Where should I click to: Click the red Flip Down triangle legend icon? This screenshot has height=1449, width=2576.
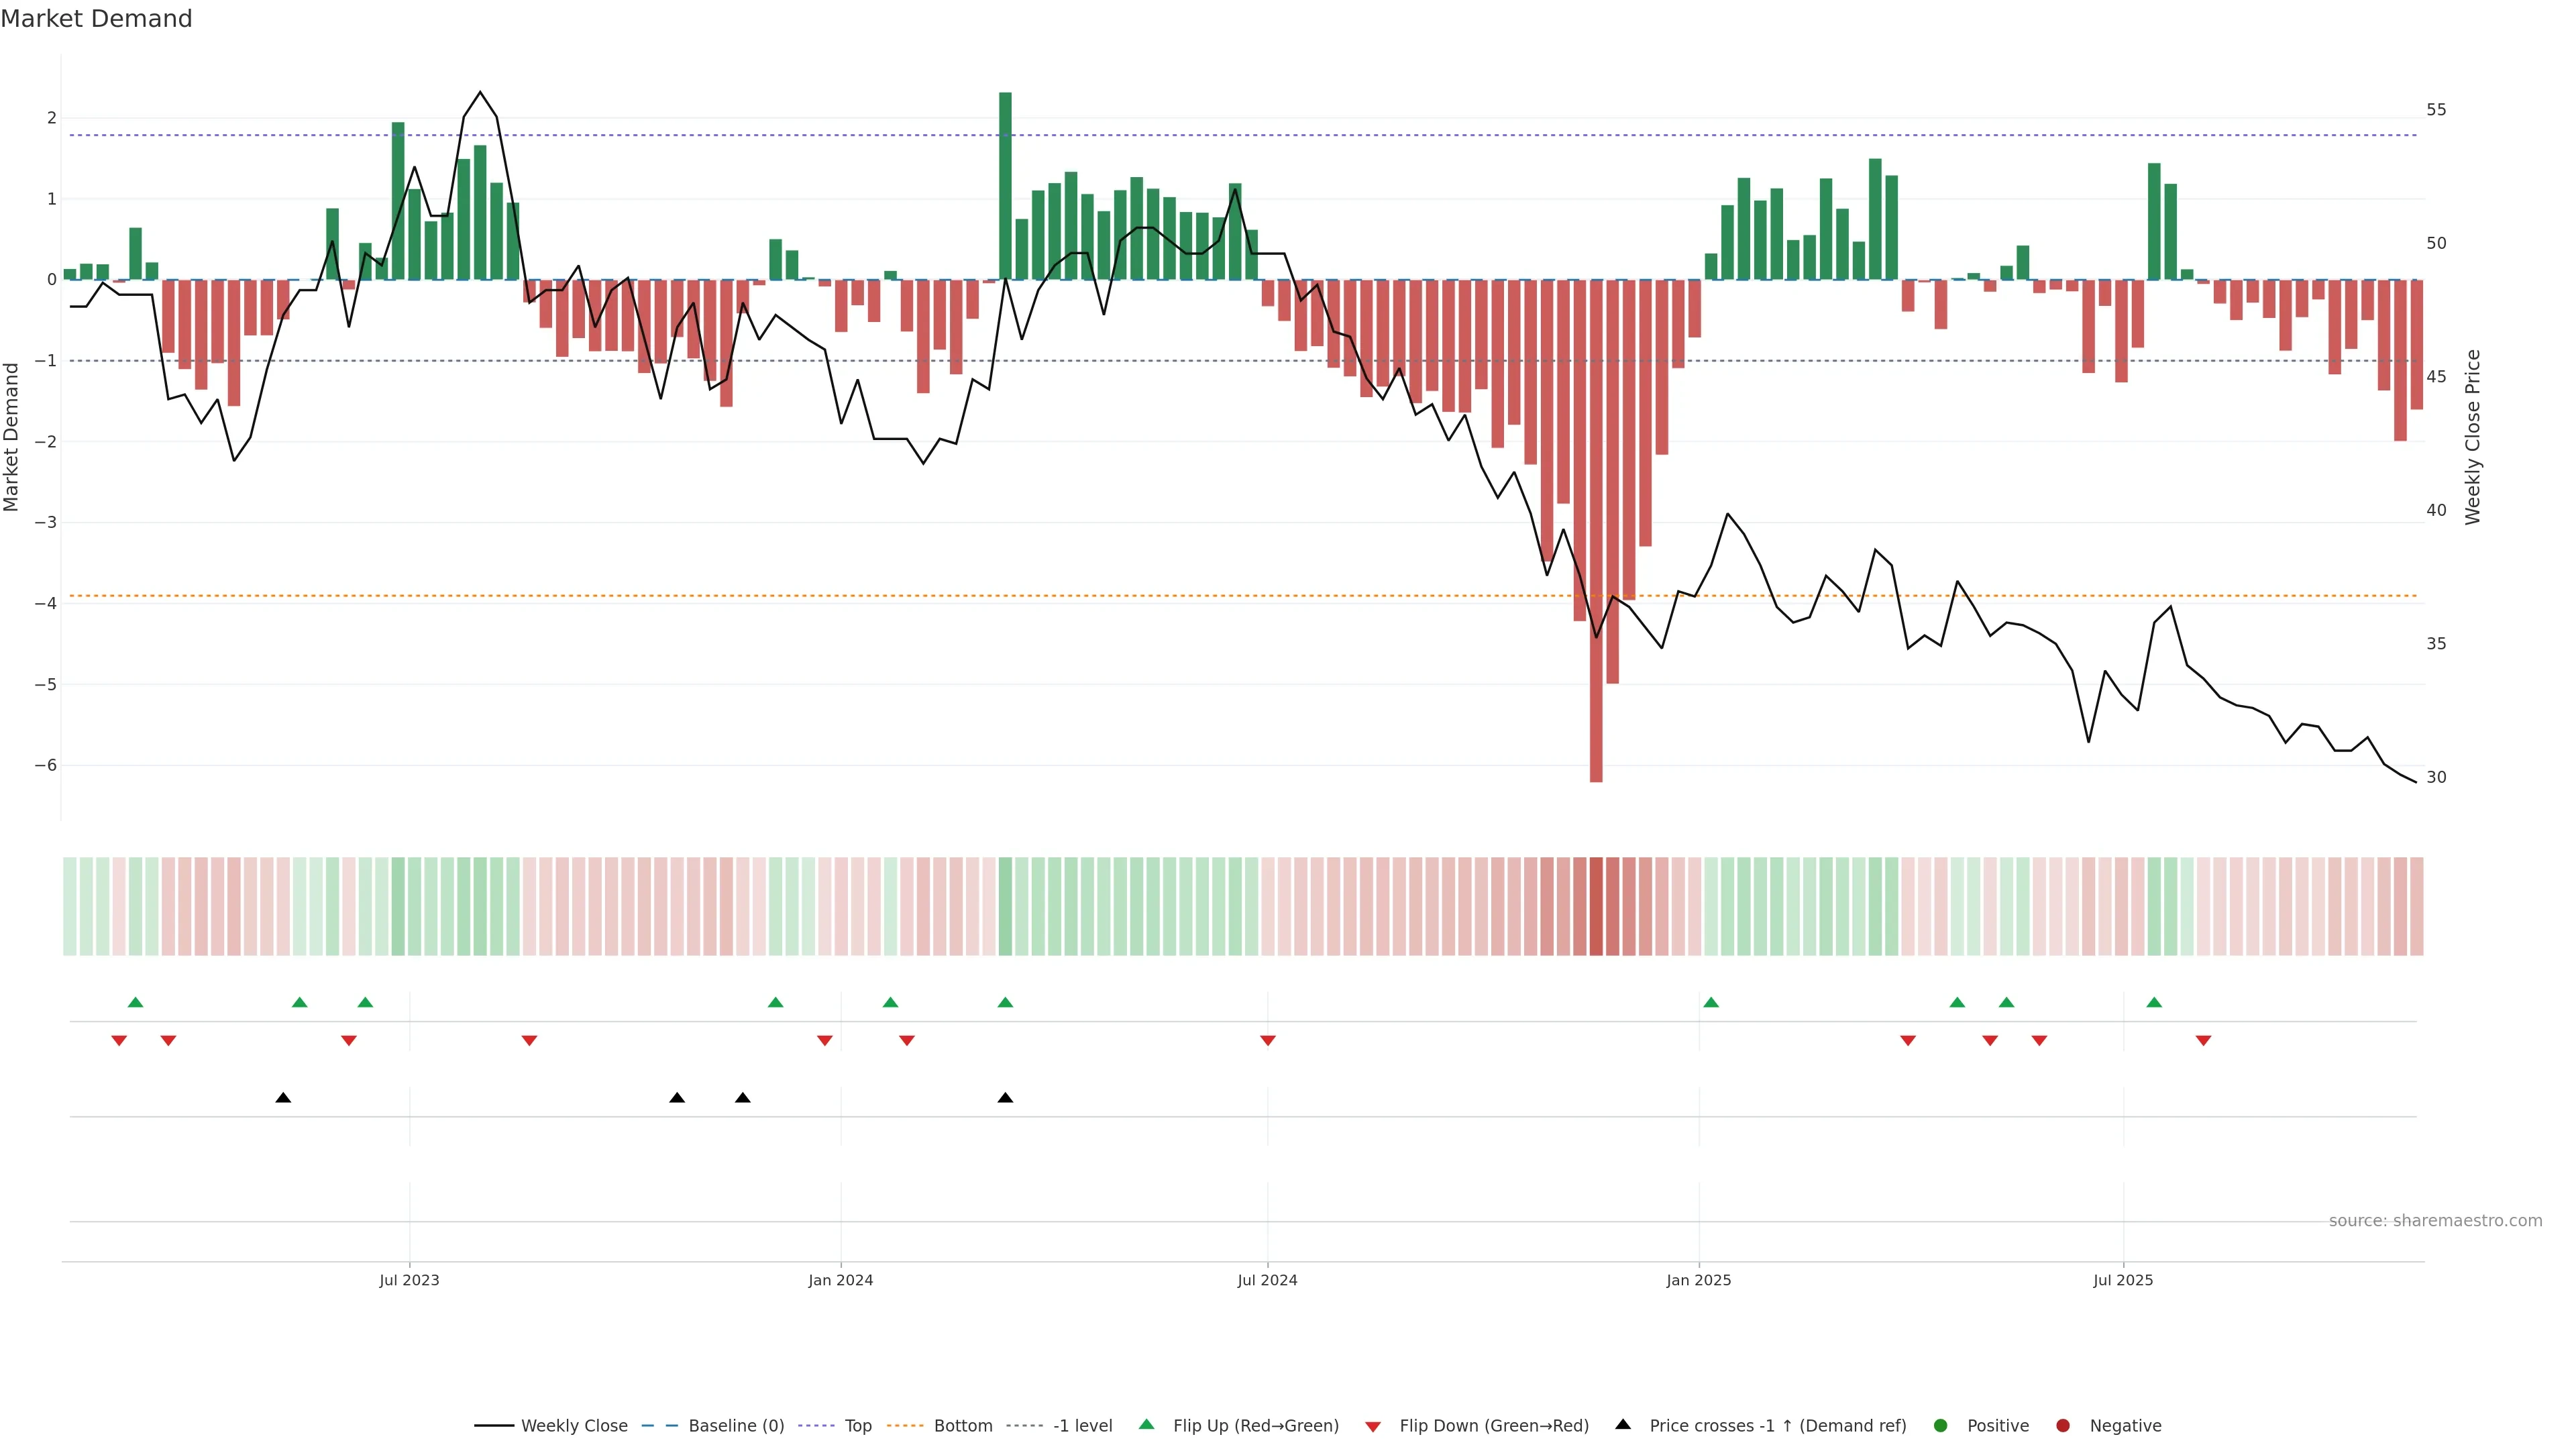[1373, 1426]
